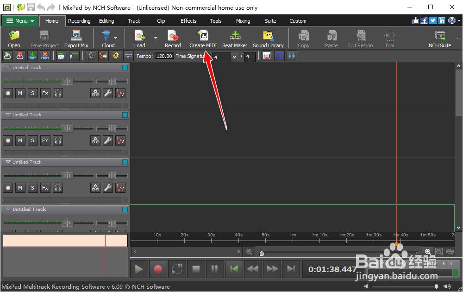Open Fx on the first Untitled Track

(x=45, y=93)
